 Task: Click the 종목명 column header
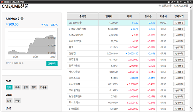pos(83,16)
